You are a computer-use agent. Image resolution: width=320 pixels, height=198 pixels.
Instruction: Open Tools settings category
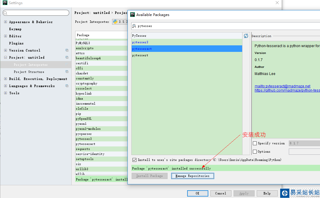coord(14,93)
